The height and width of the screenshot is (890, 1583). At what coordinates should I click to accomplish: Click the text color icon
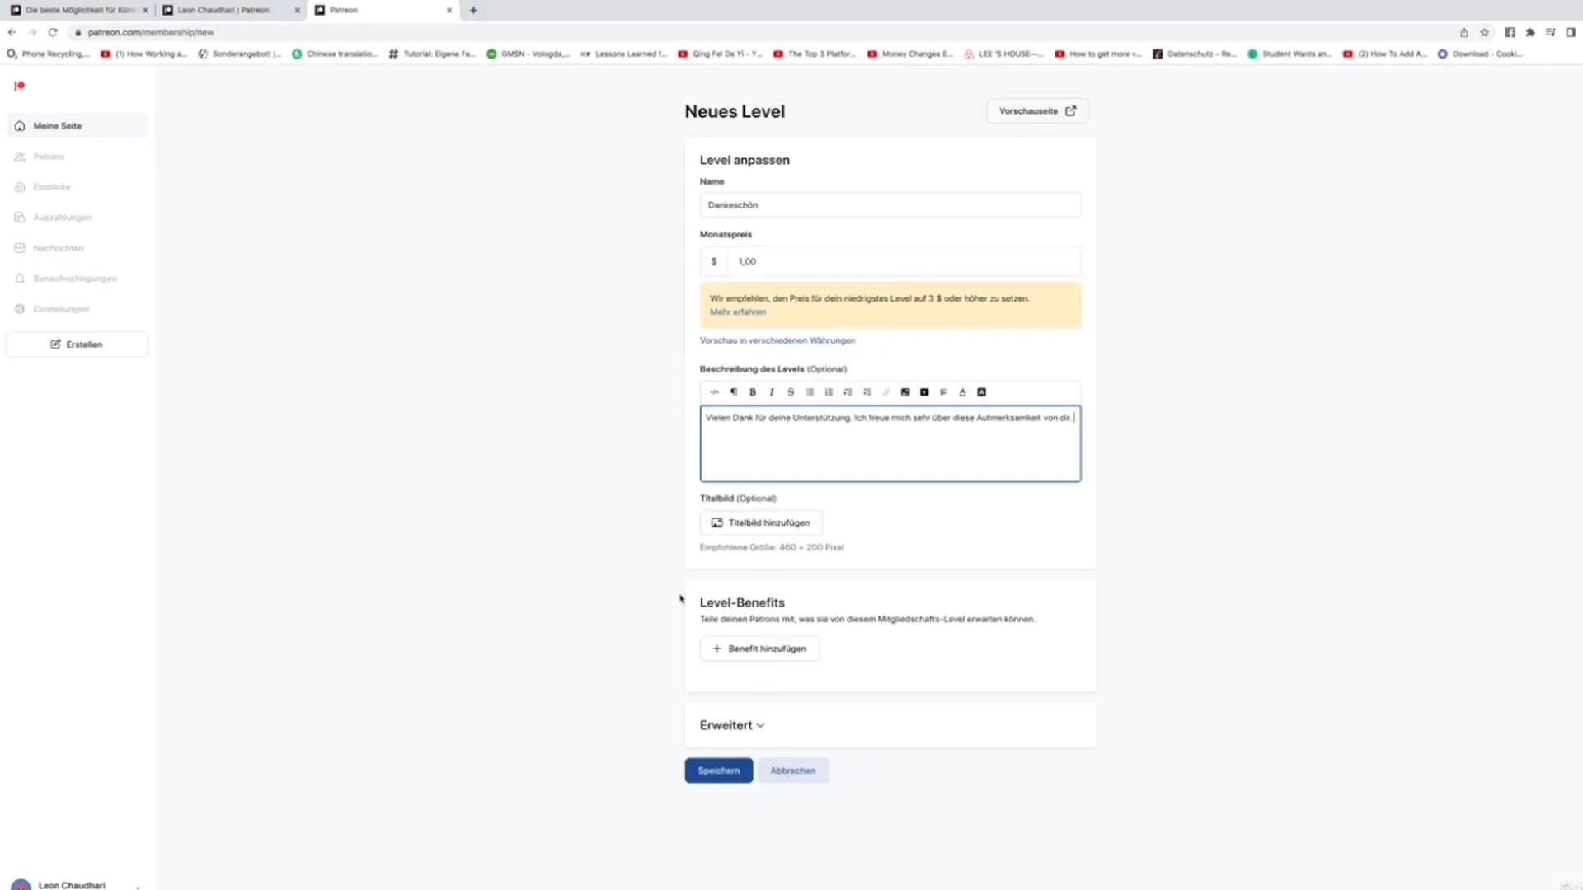[x=962, y=392]
